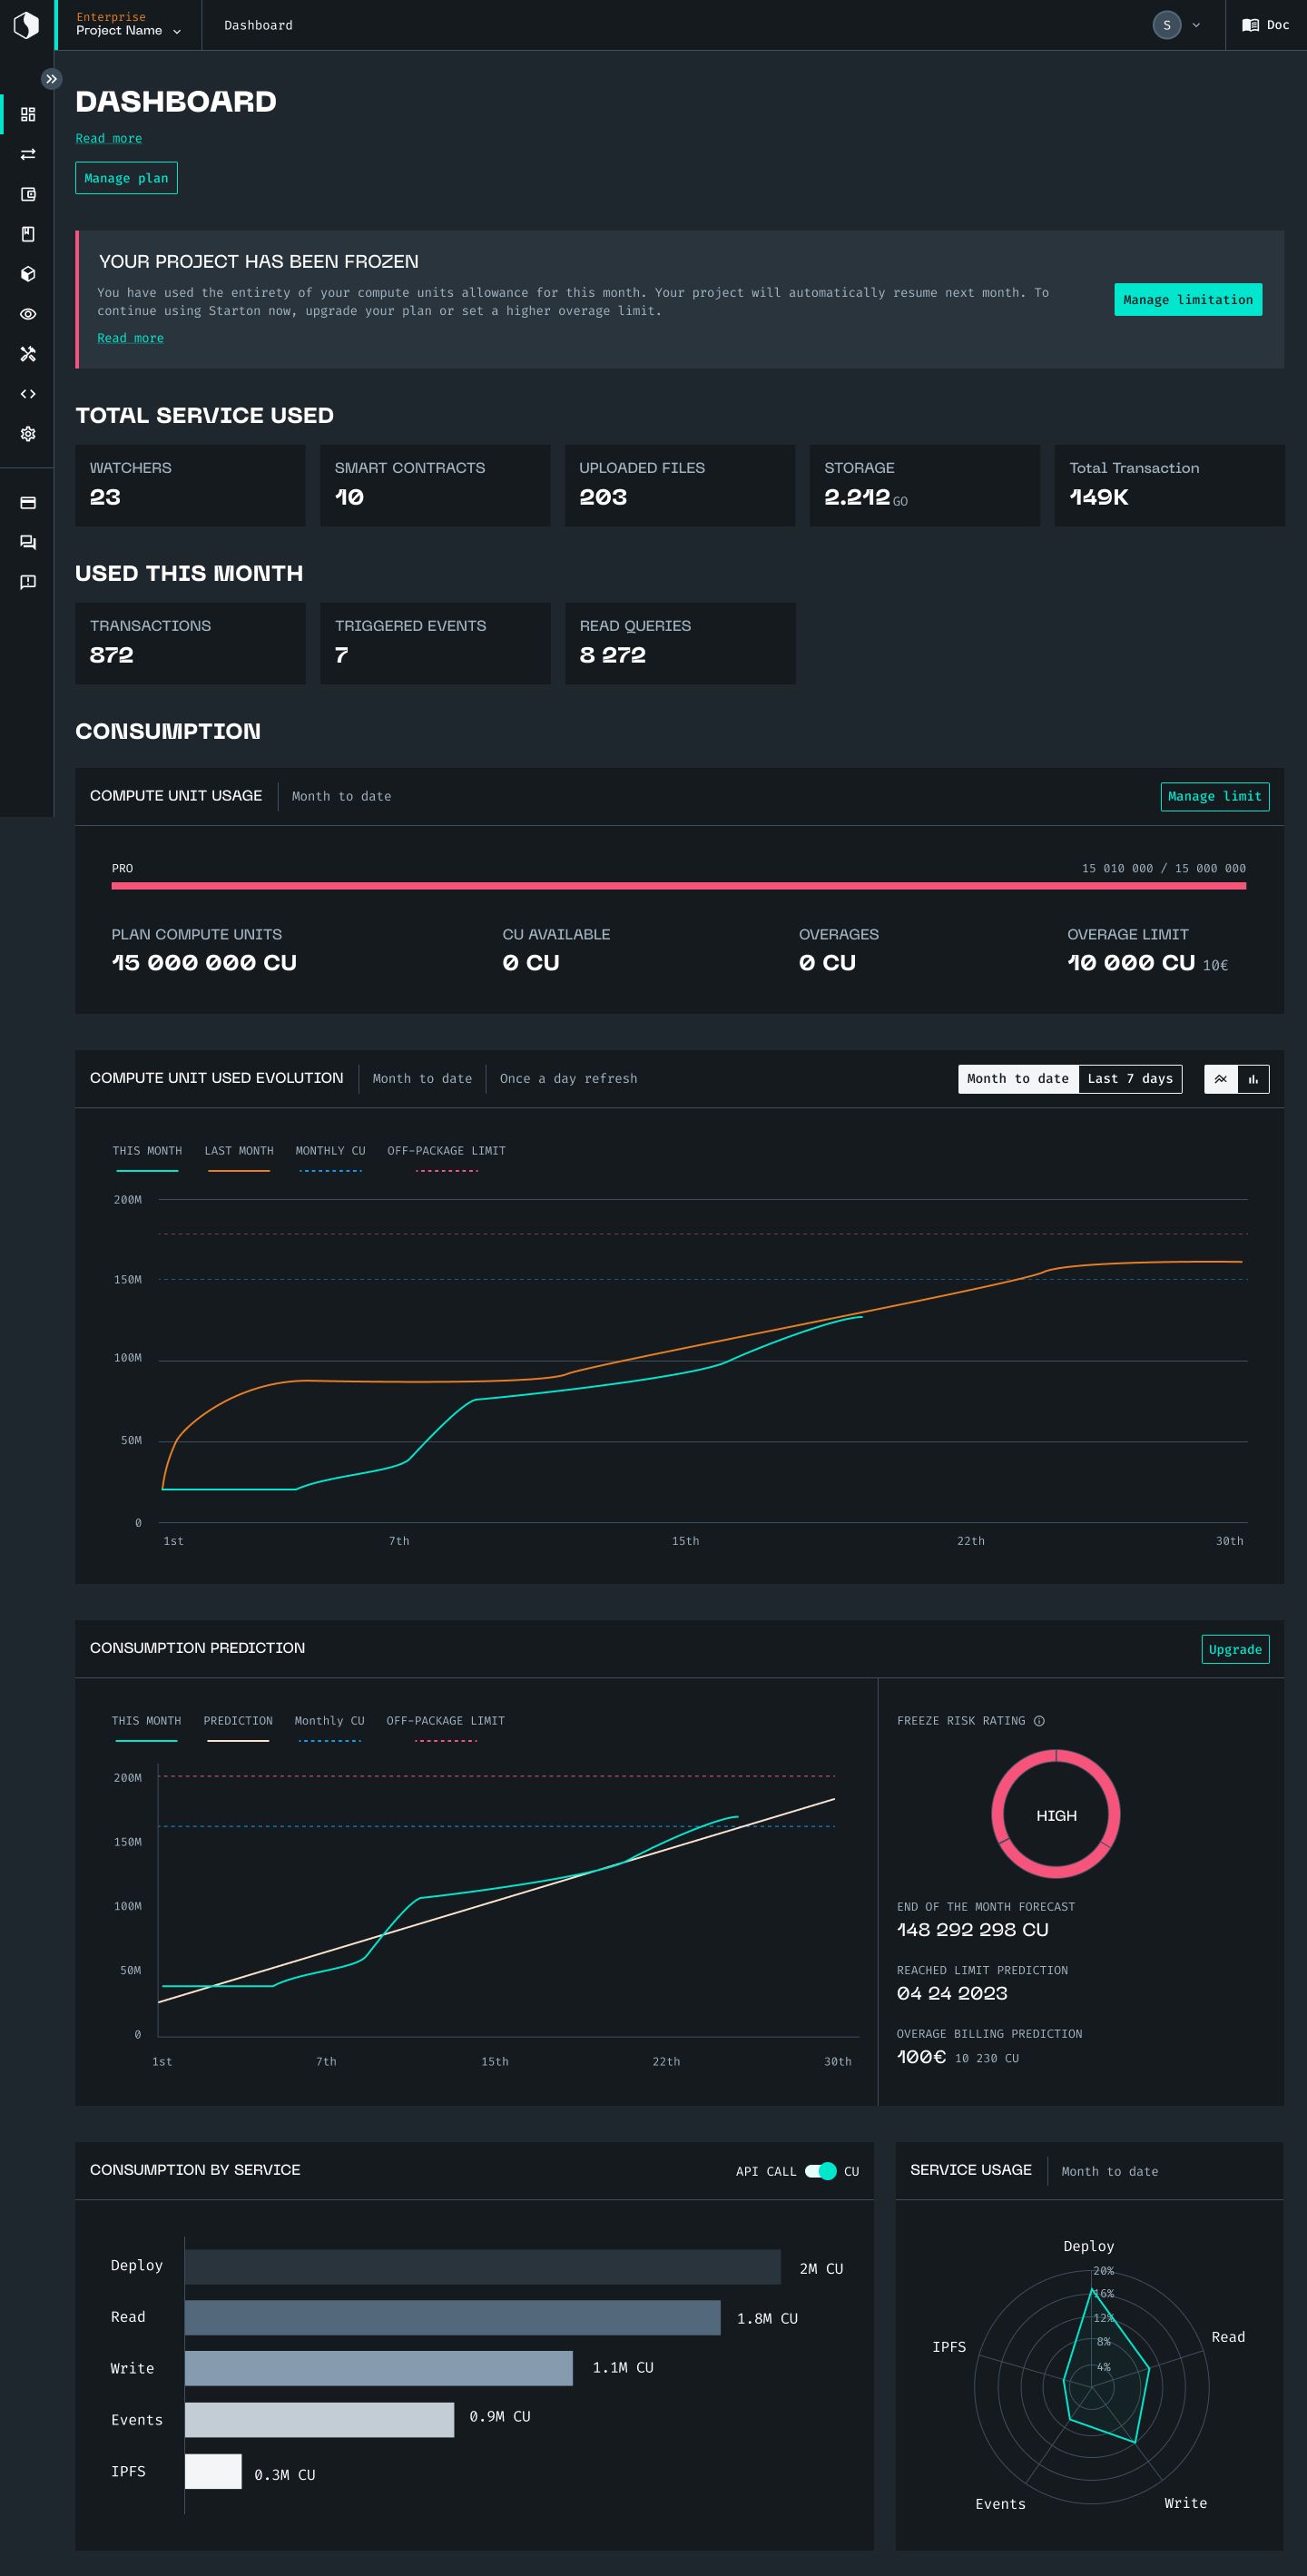Expand the user account chevron menu

pos(1196,25)
